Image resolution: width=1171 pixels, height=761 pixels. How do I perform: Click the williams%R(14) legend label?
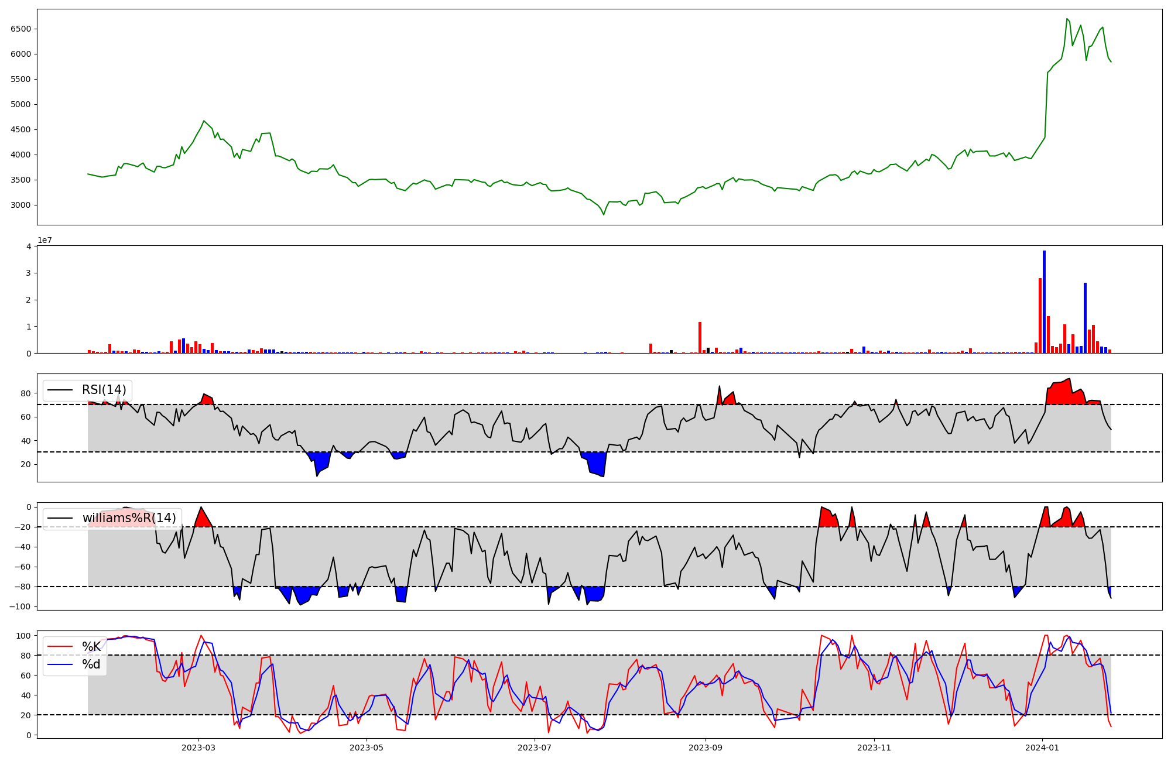[129, 519]
